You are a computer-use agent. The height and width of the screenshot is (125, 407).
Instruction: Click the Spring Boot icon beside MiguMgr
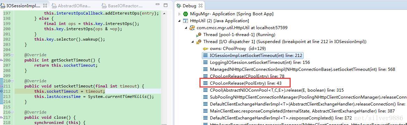pos(186,14)
